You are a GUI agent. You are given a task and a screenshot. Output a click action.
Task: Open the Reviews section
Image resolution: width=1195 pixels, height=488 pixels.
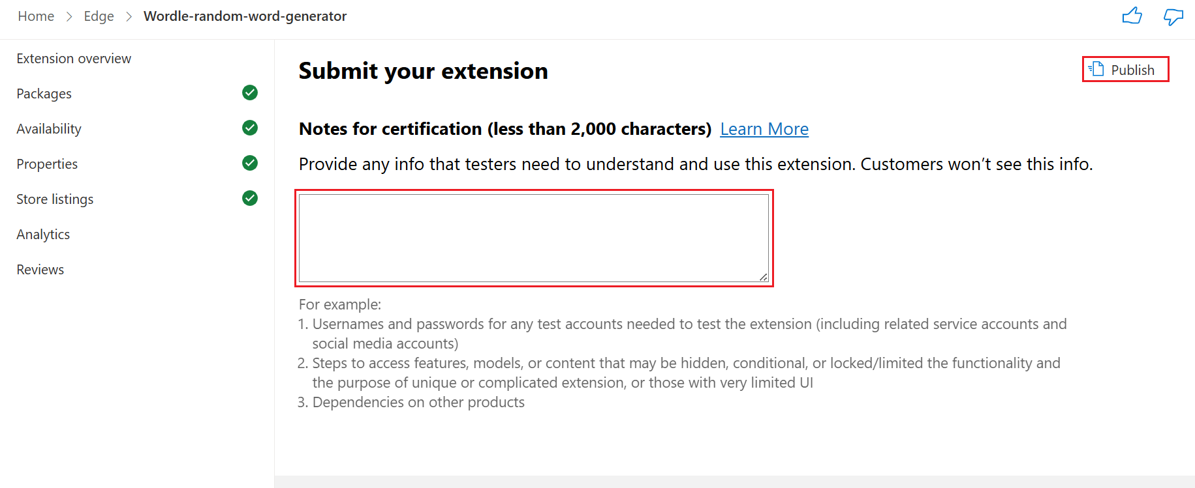point(39,269)
